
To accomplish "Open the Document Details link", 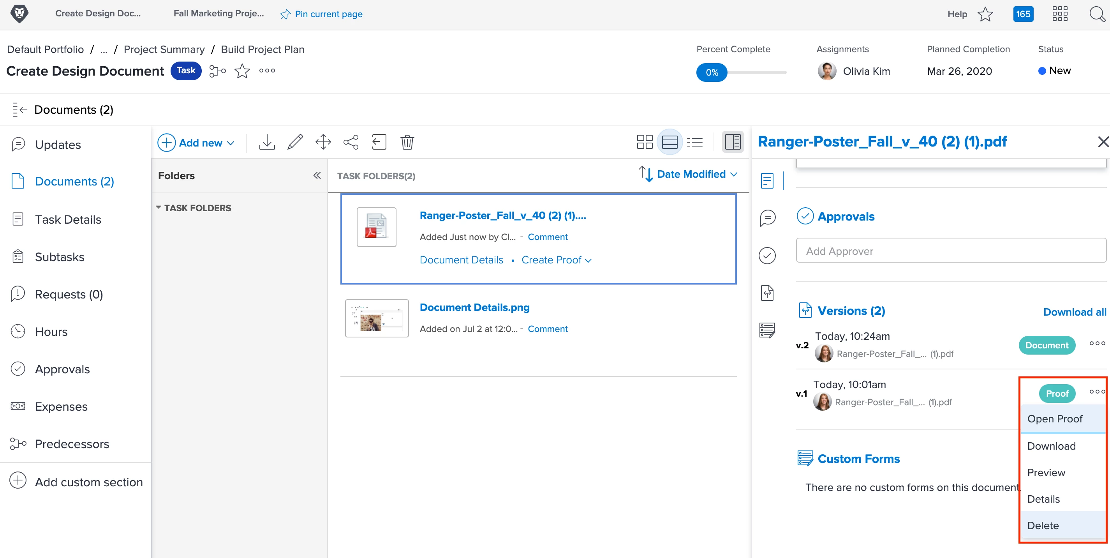I will pyautogui.click(x=461, y=260).
